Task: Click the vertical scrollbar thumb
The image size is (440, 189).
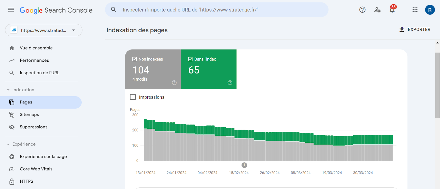Action: [437, 85]
